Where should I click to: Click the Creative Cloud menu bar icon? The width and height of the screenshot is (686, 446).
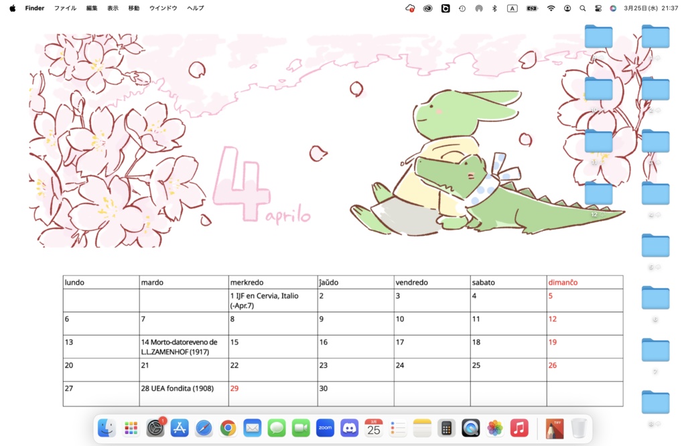click(428, 8)
